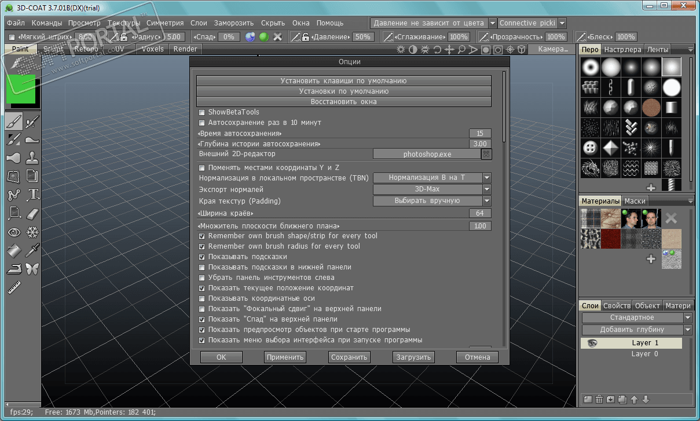Select the airbrush tool in left toolbar
The height and width of the screenshot is (421, 700).
[x=32, y=121]
